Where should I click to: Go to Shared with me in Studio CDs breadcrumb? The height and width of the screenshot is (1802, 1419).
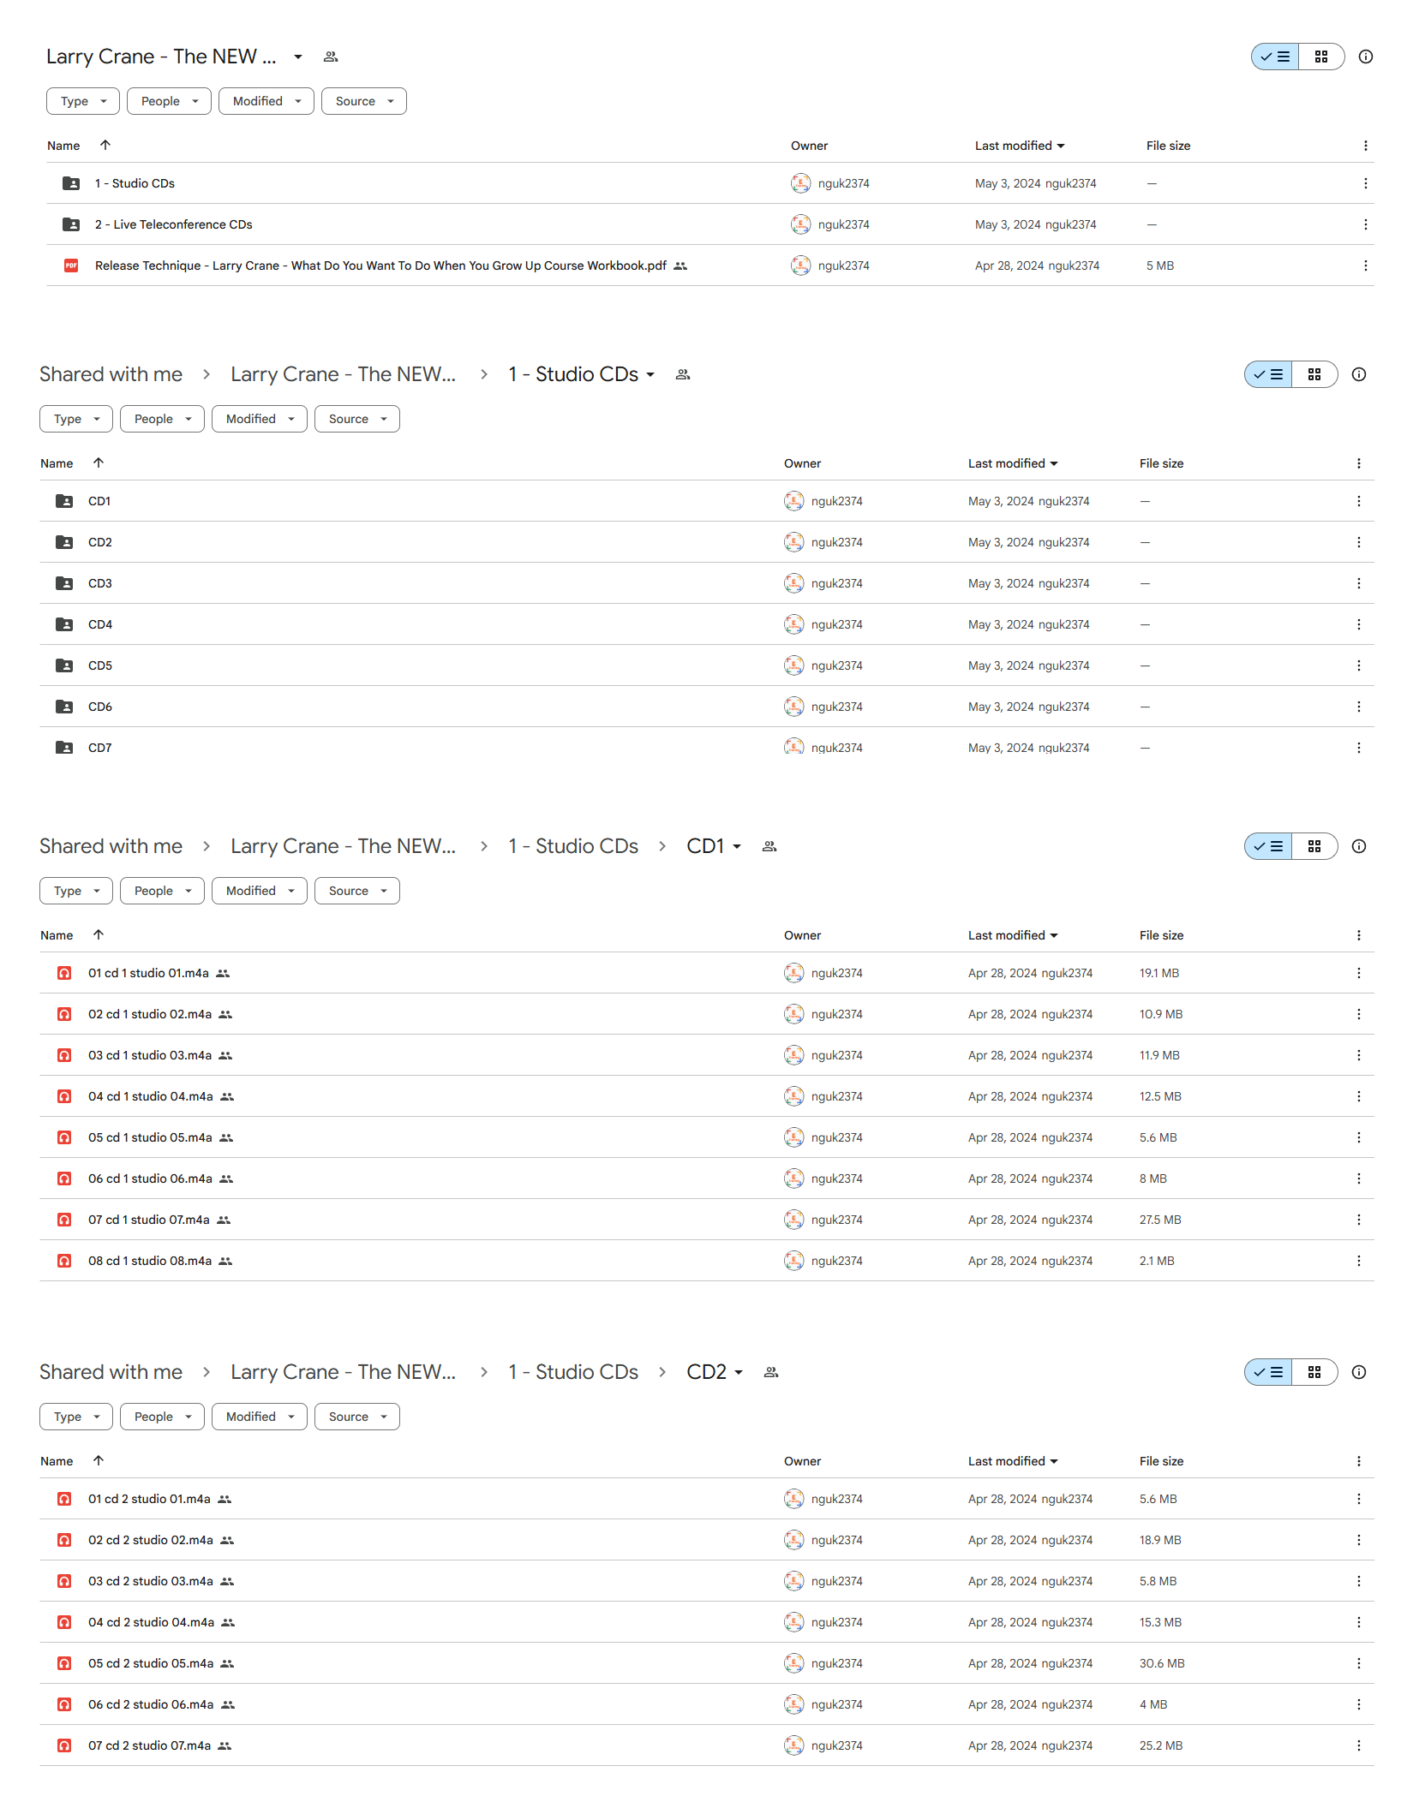[x=111, y=374]
